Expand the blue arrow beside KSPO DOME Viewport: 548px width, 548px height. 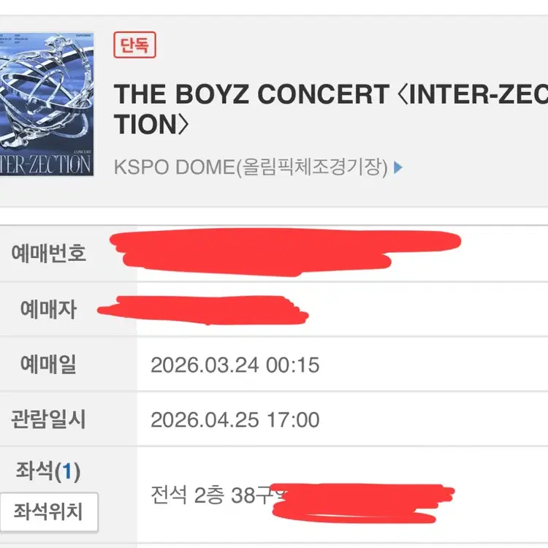(398, 167)
